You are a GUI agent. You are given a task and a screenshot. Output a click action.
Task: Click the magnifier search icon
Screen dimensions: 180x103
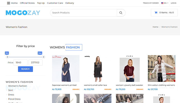[x=121, y=13]
